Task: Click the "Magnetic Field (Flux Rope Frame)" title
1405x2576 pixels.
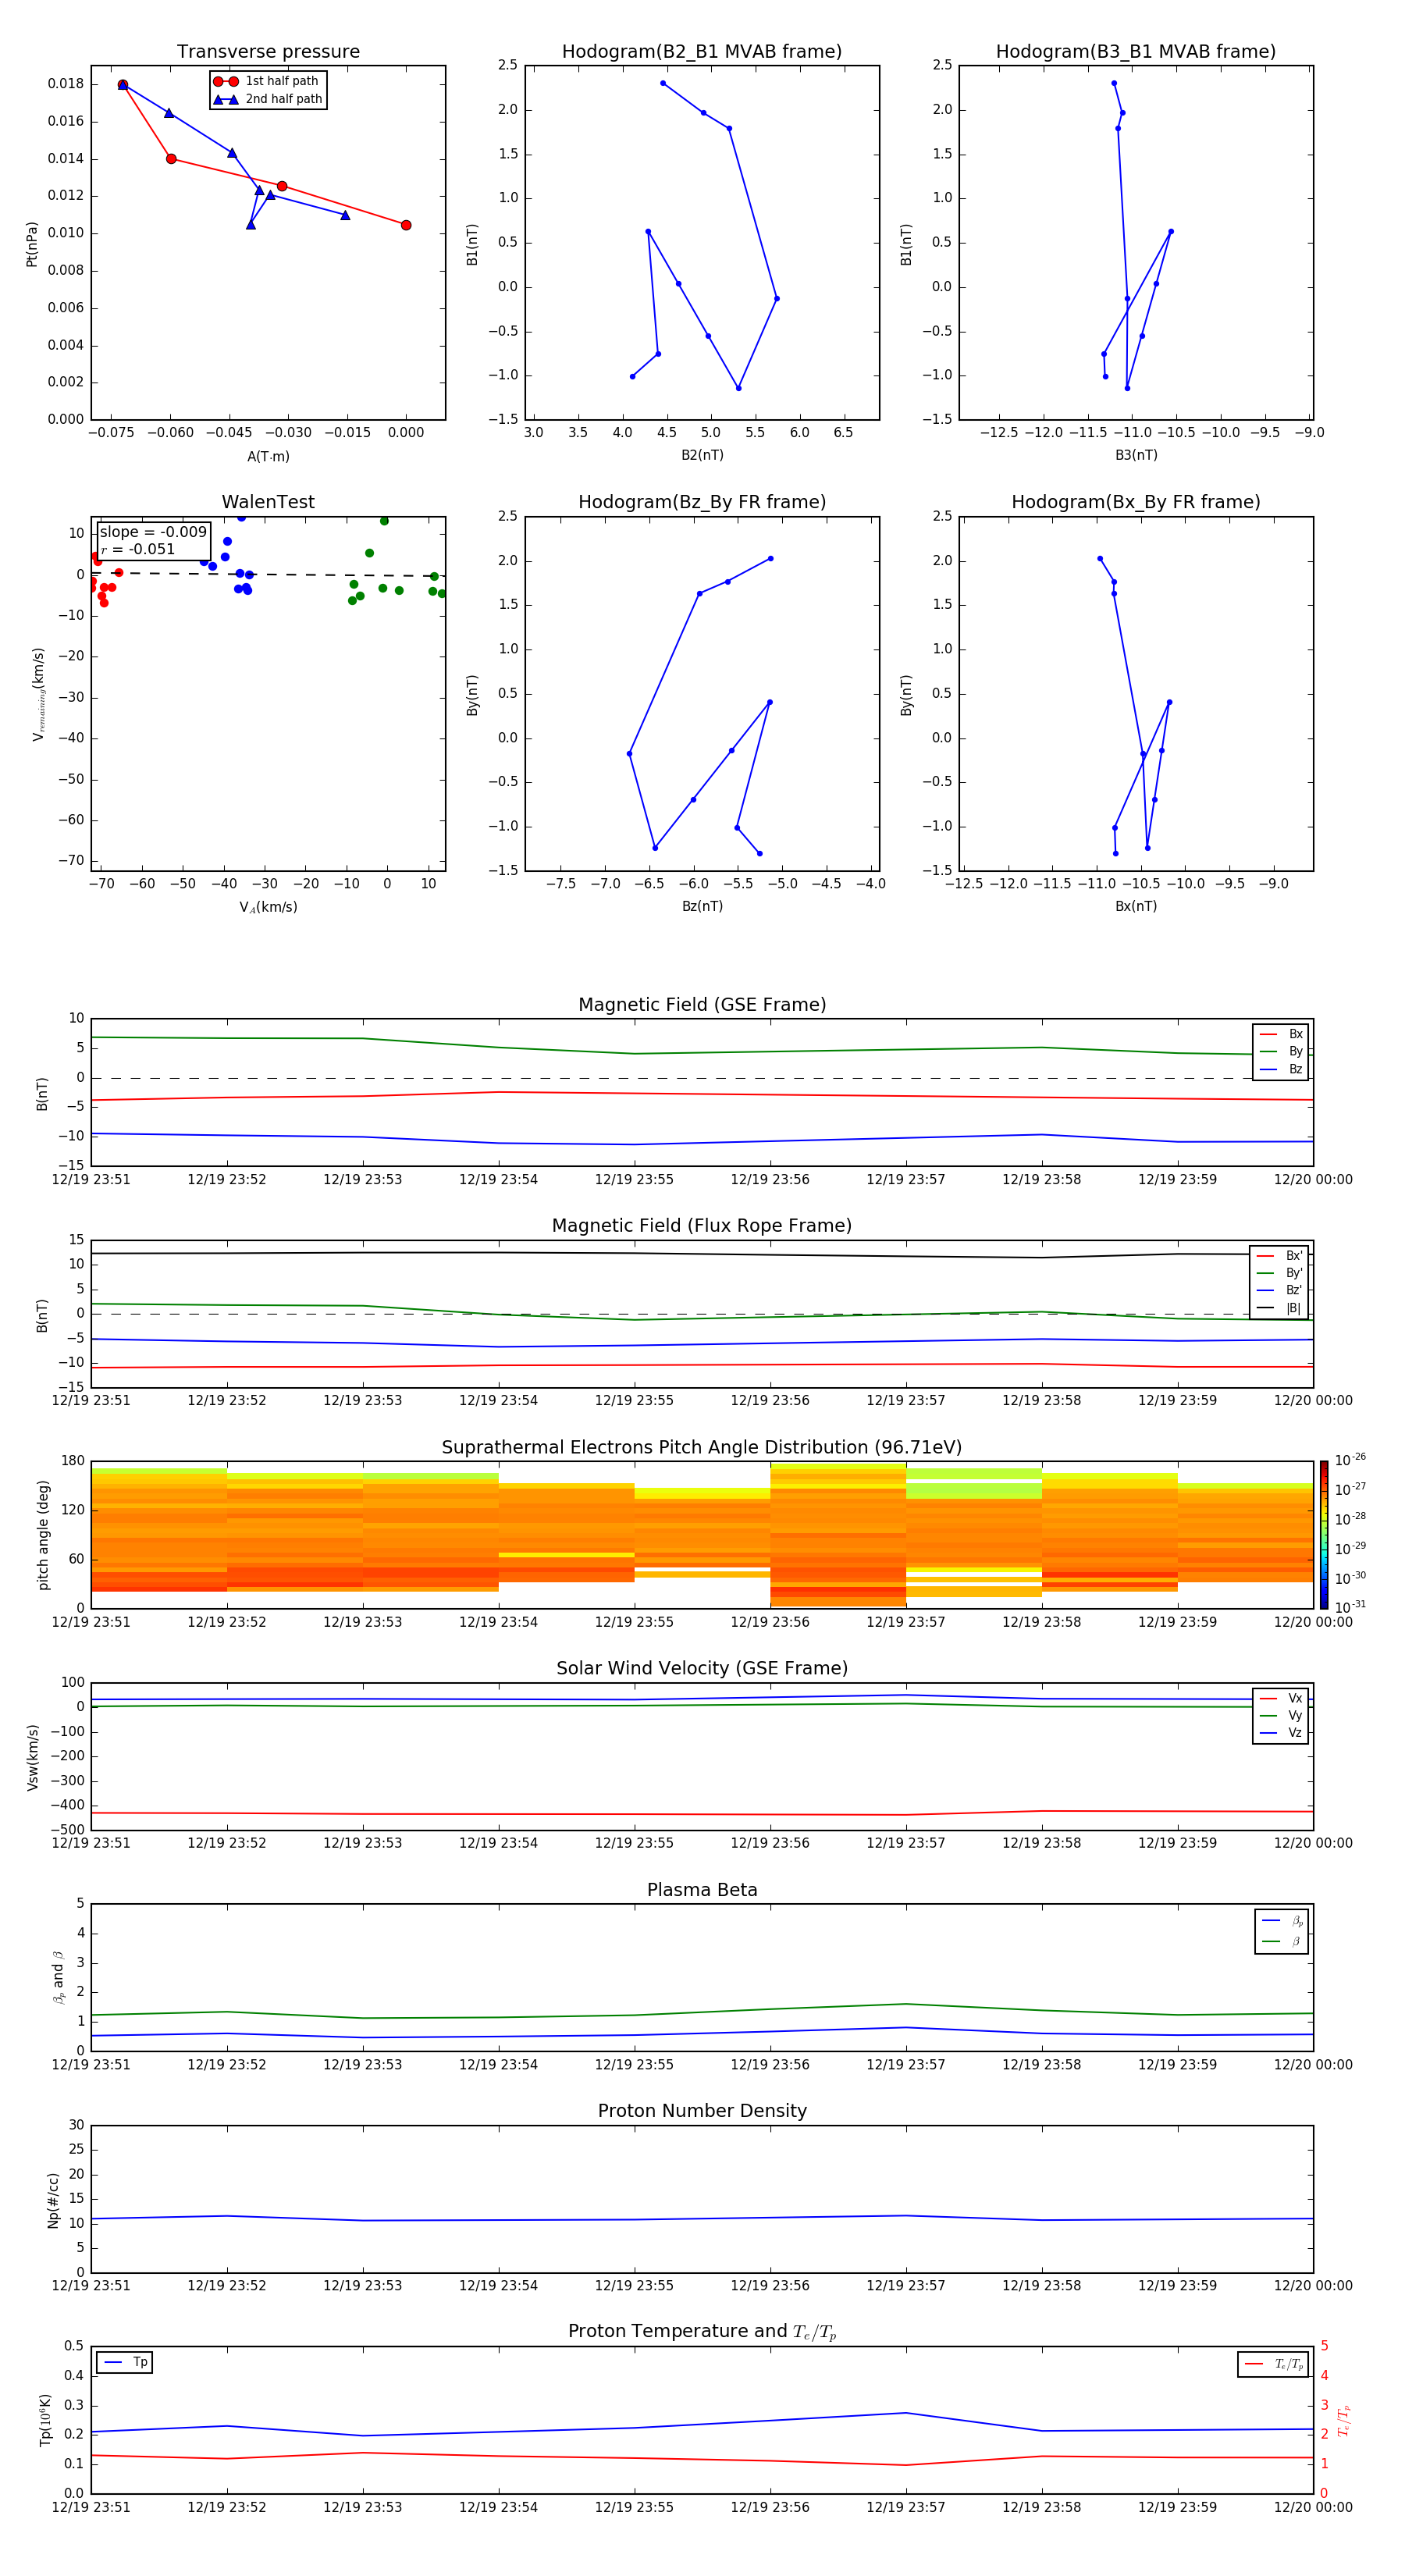Action: 702,1226
